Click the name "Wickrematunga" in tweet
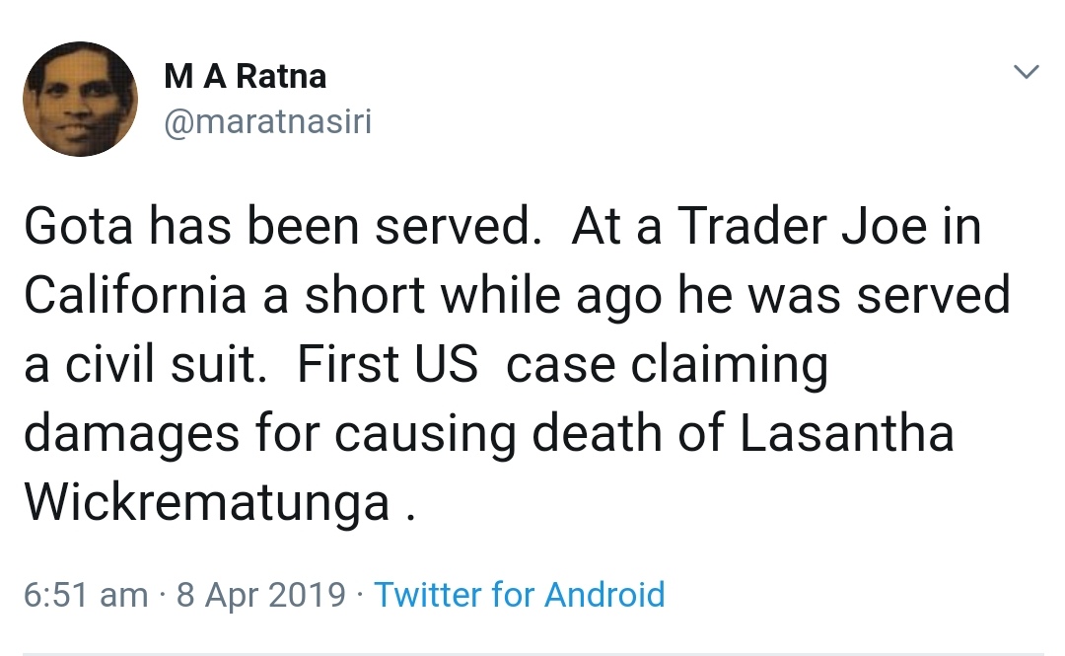This screenshot has width=1065, height=656. (207, 503)
